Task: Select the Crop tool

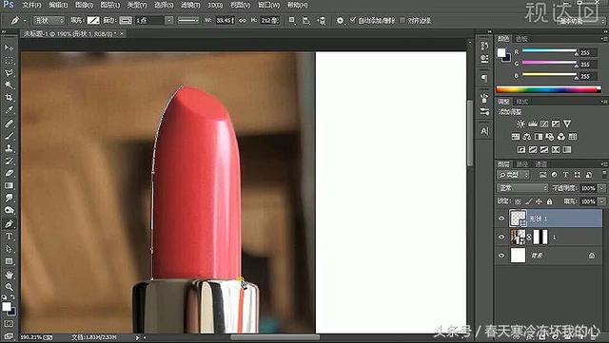Action: click(9, 98)
